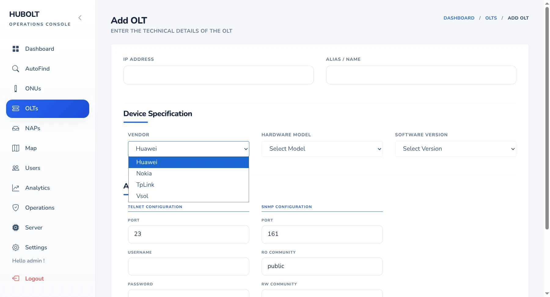This screenshot has height=297, width=550.
Task: Choose TpLink in vendor list
Action: click(189, 185)
